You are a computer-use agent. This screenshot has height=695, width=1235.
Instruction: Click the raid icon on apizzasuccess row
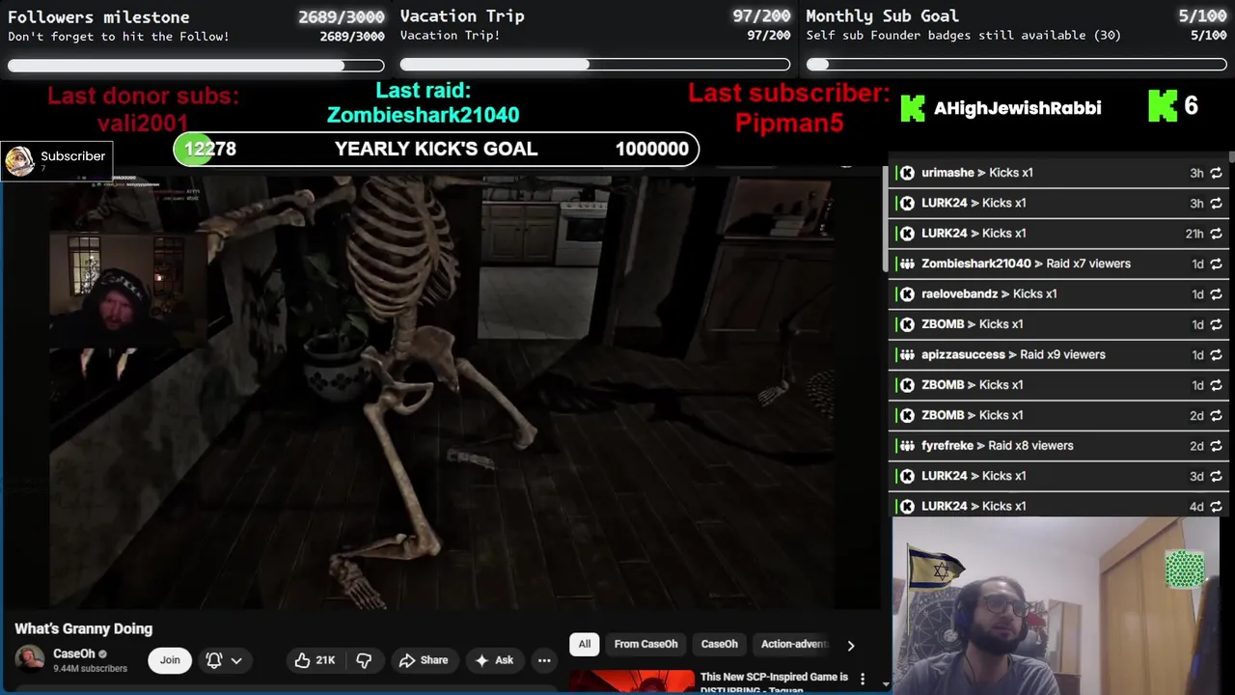(907, 354)
